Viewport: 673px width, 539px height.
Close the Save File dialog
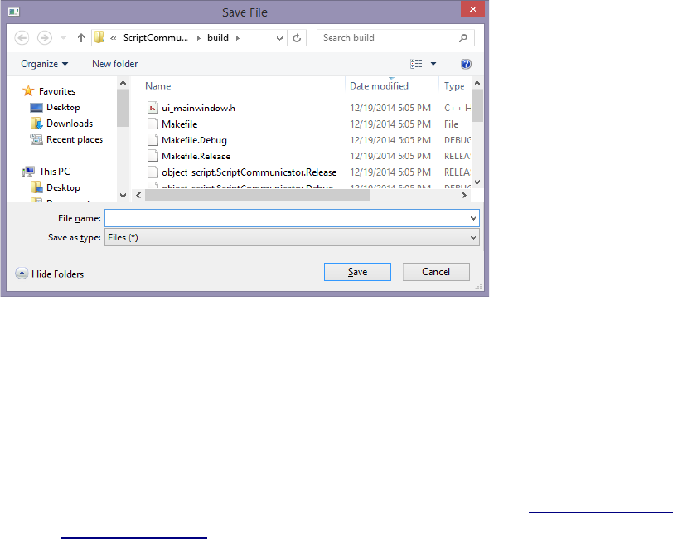(472, 9)
